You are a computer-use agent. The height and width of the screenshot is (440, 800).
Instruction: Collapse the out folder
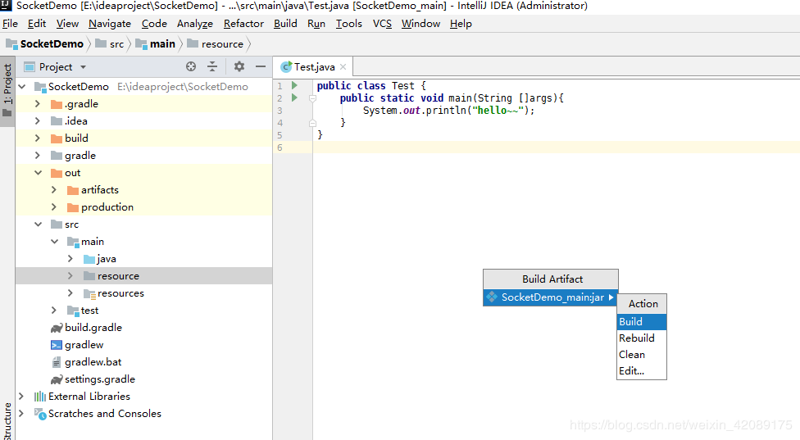(x=39, y=173)
